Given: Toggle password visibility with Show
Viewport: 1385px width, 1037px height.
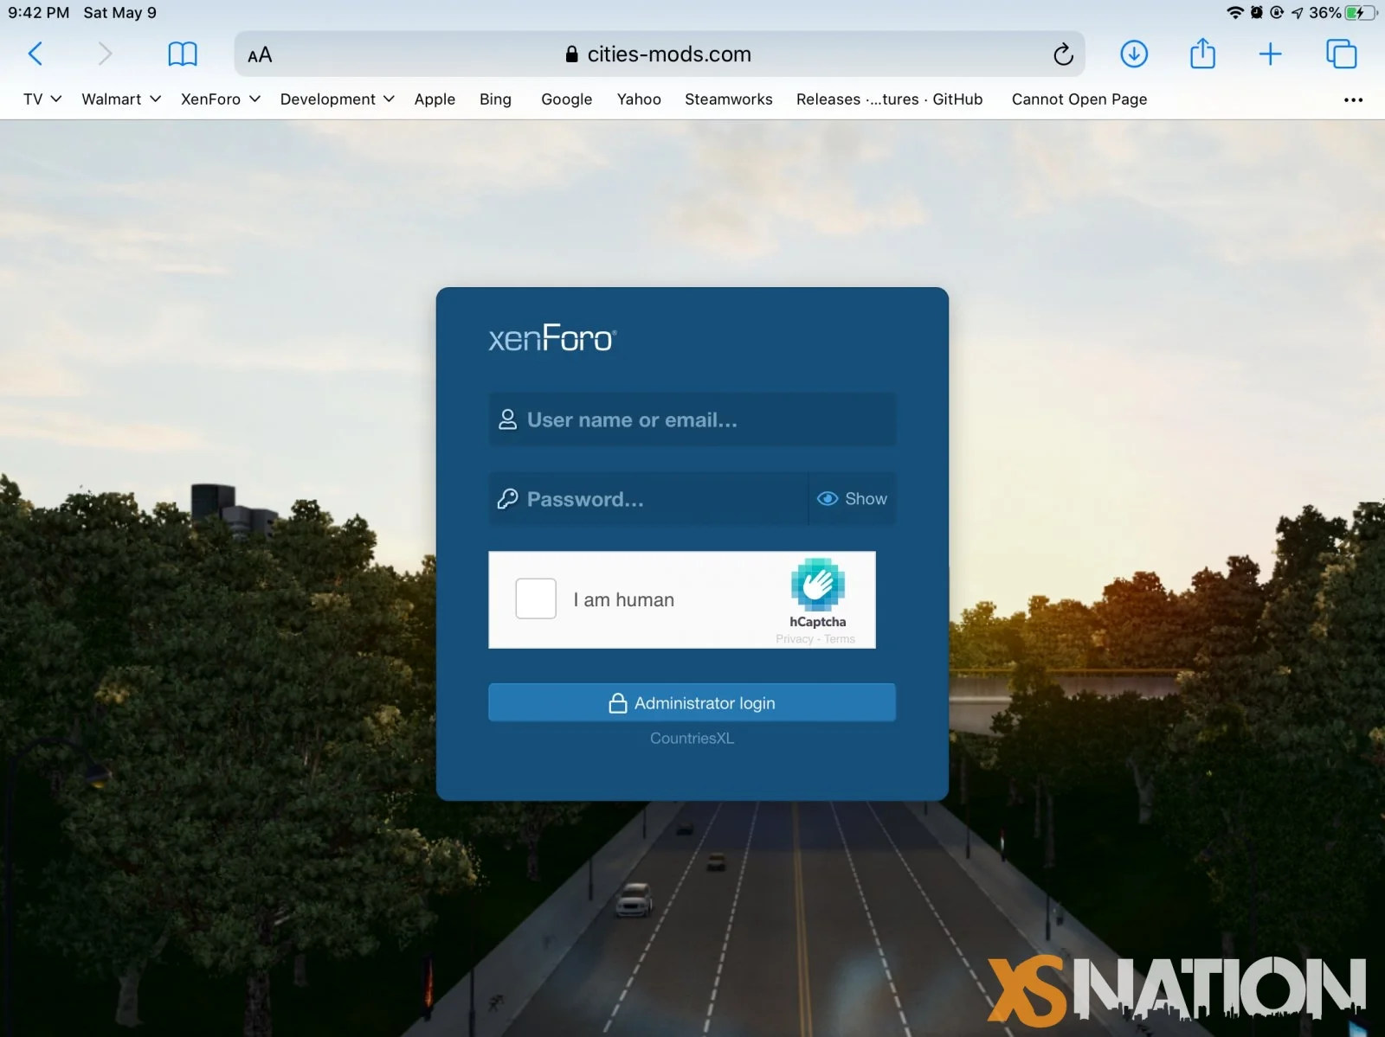Looking at the screenshot, I should click(853, 498).
